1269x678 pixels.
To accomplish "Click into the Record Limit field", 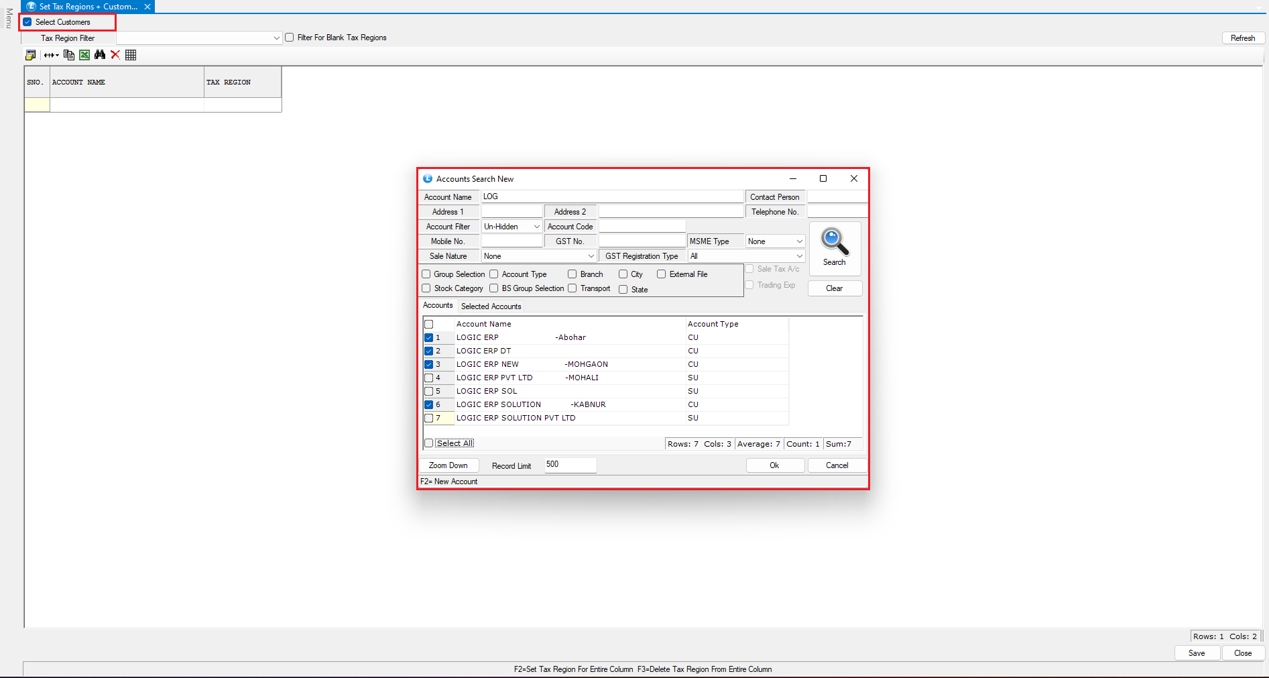I will [570, 465].
